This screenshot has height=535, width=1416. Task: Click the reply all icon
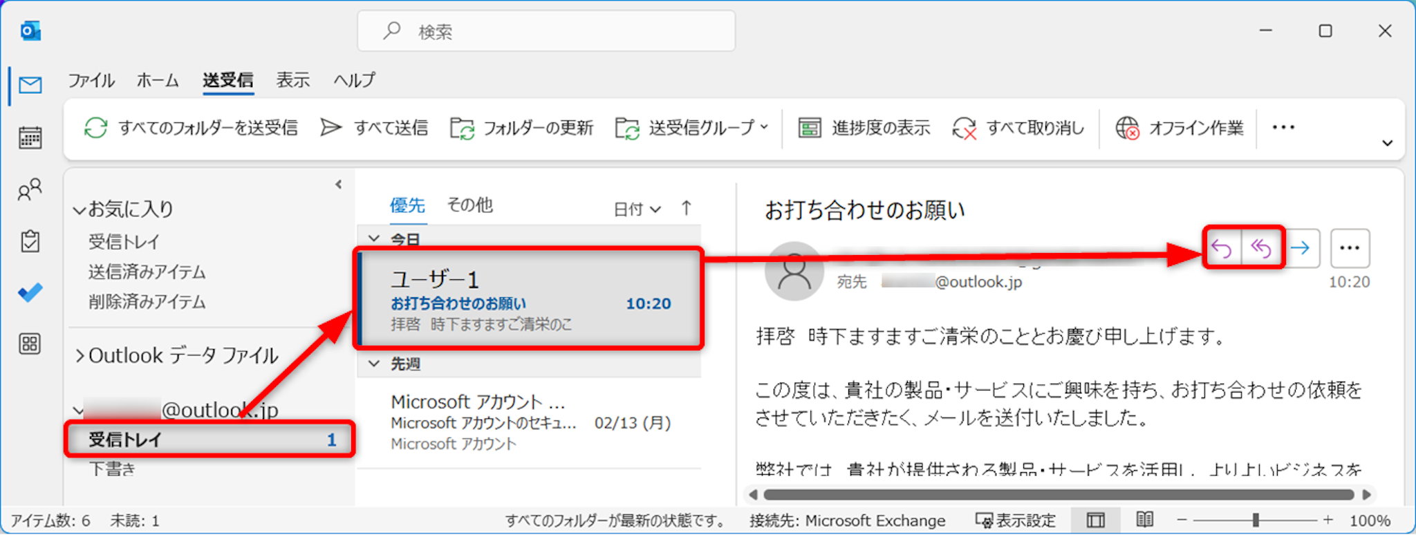1261,248
